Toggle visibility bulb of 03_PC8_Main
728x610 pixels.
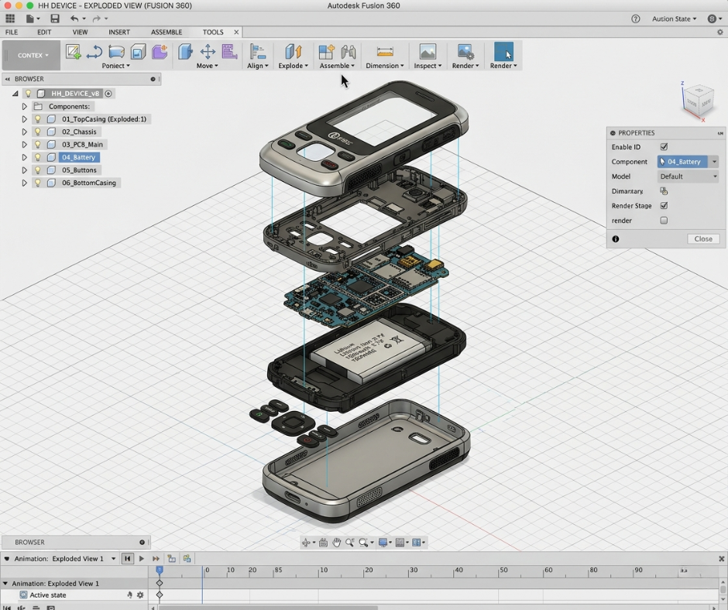pyautogui.click(x=38, y=145)
